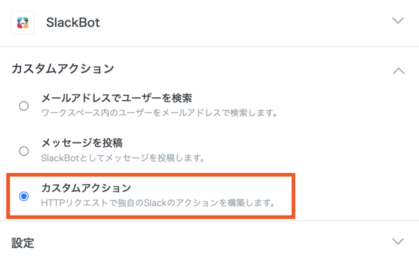The width and height of the screenshot is (419, 265).
Task: Choose the メッセージを投稿 option label
Action: [x=82, y=143]
